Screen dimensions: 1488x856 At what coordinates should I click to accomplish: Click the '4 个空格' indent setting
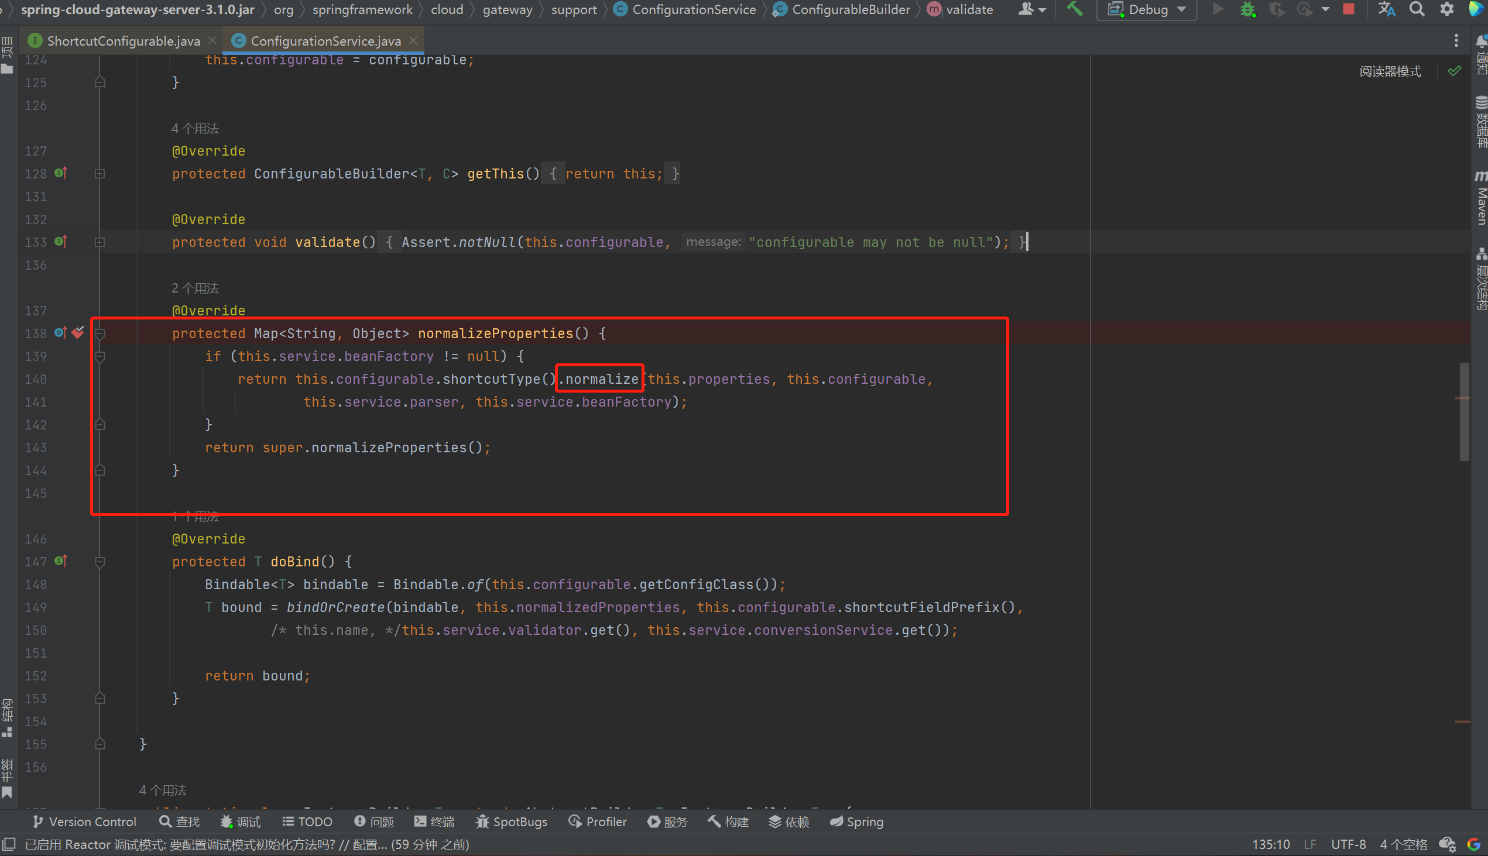pos(1403,844)
